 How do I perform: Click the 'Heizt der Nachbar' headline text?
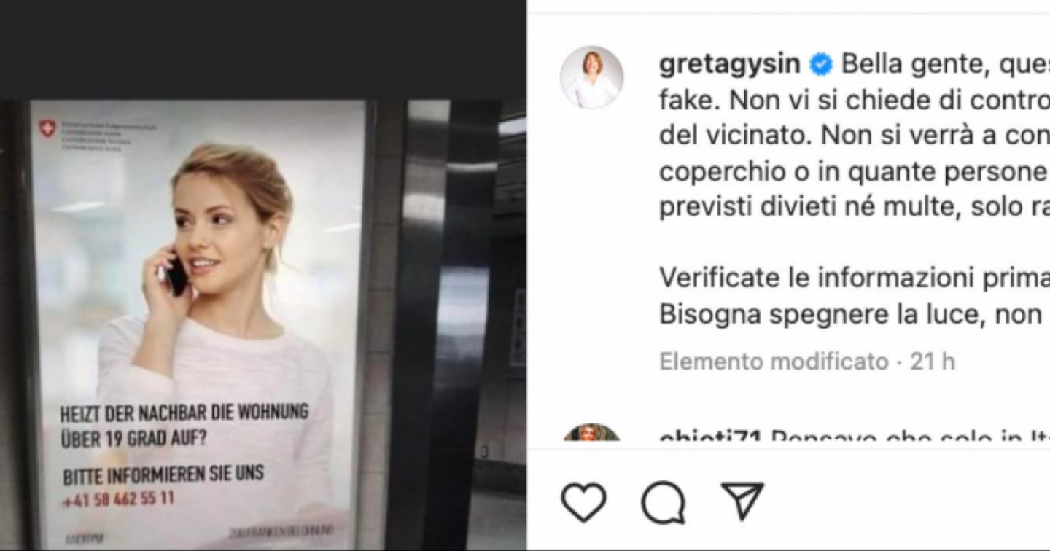(x=184, y=424)
